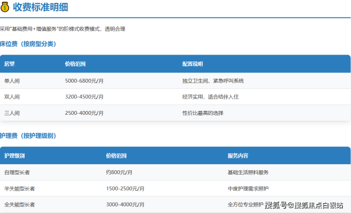Click the 配置说明 column header
Image resolution: width=351 pixels, height=213 pixels.
pyautogui.click(x=192, y=64)
